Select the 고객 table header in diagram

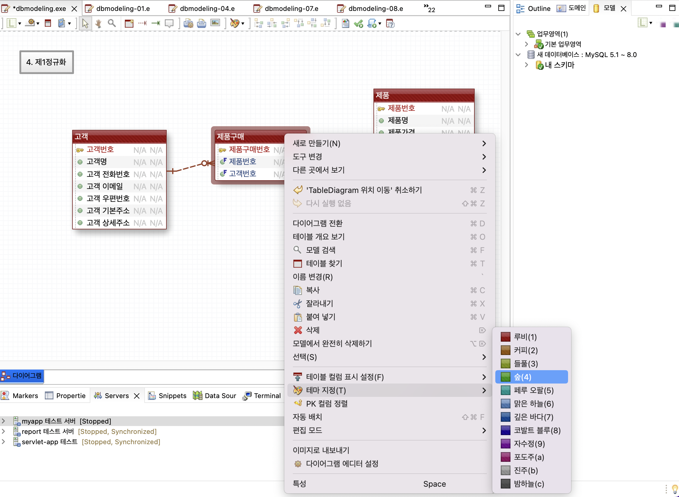[119, 137]
